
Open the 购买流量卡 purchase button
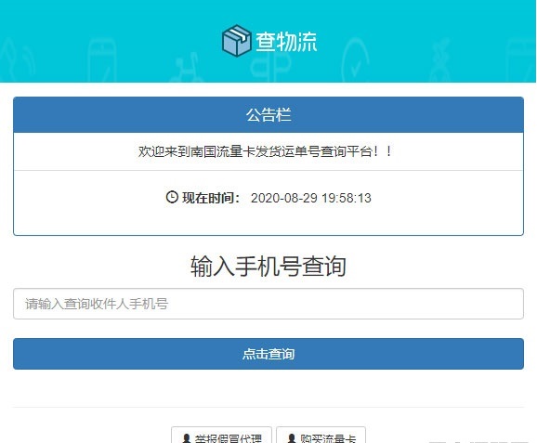[321, 436]
